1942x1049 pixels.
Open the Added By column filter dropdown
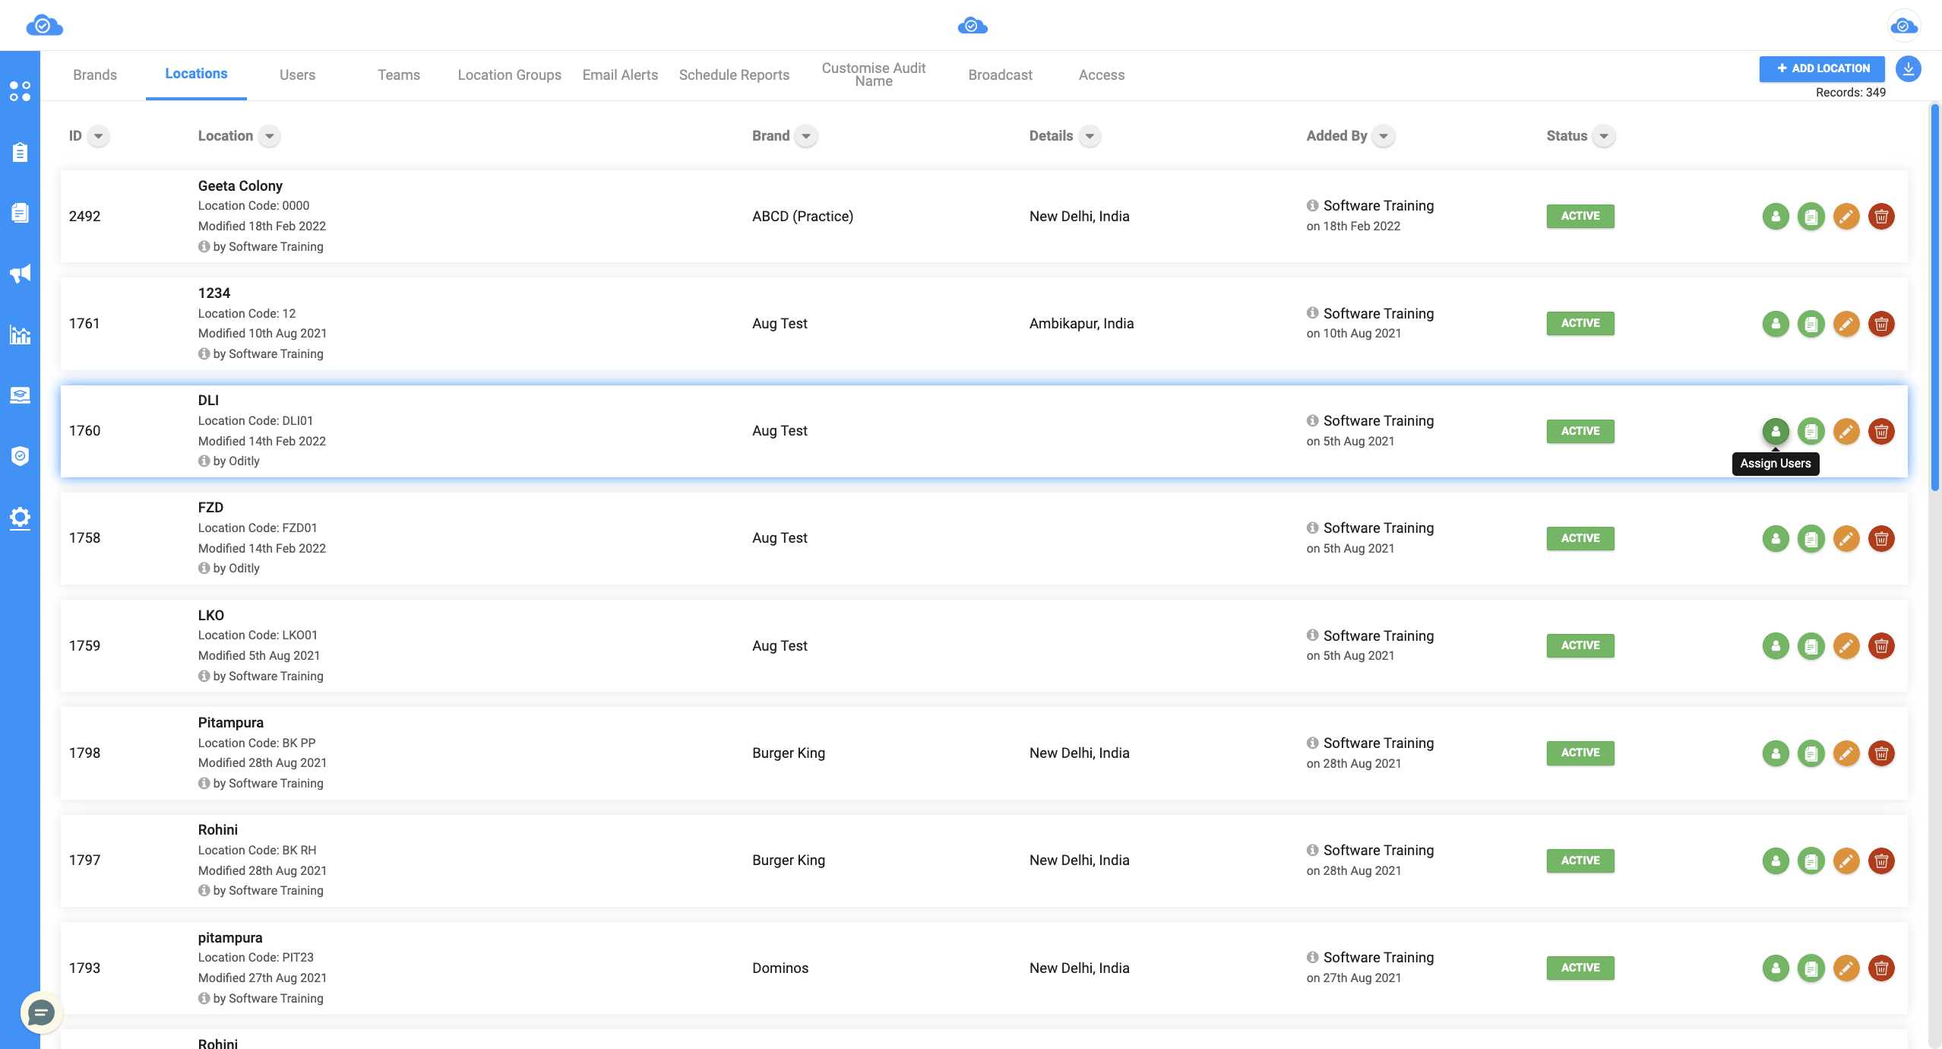pyautogui.click(x=1384, y=136)
